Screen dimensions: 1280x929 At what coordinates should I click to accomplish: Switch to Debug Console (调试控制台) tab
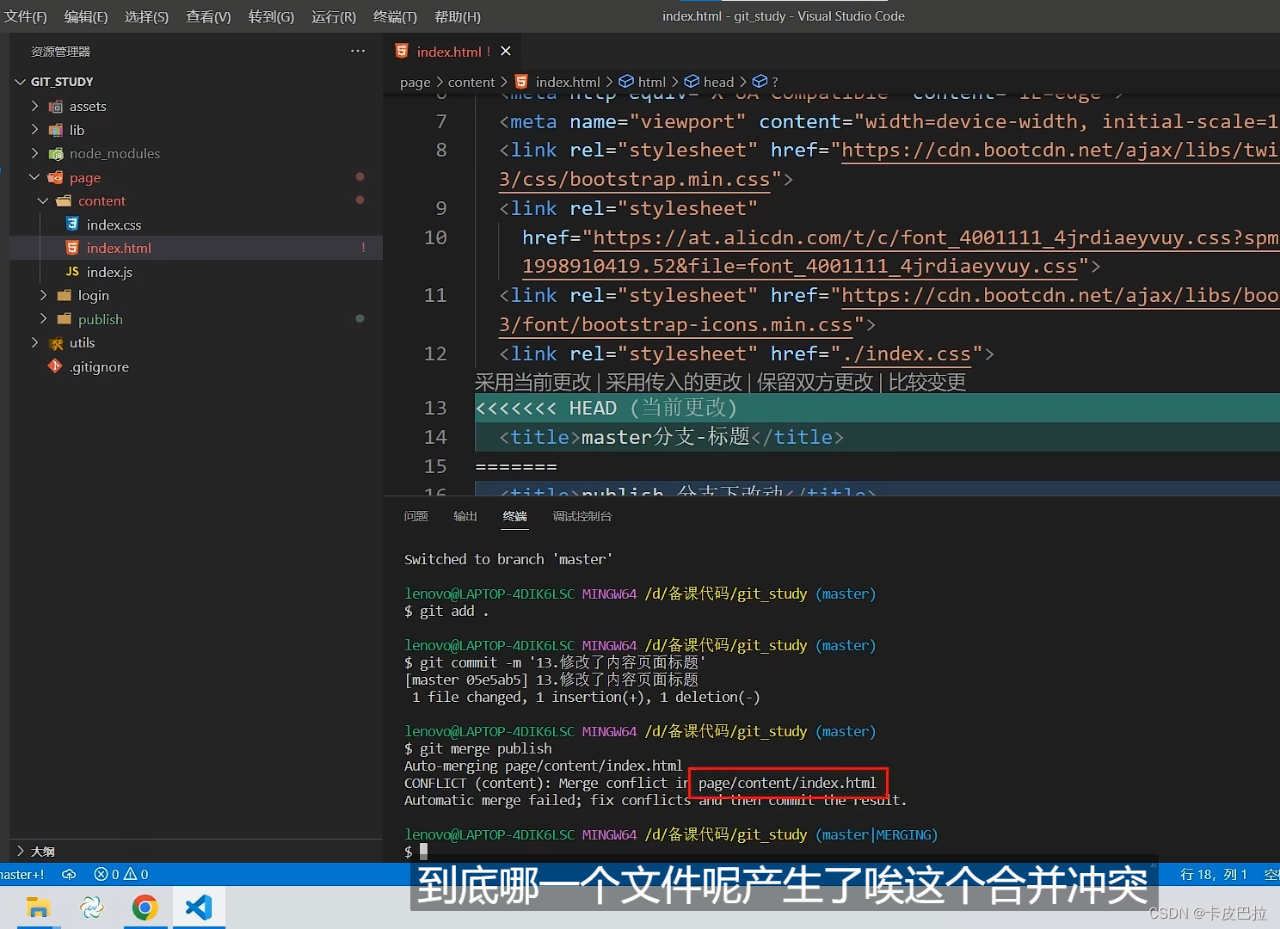(x=582, y=516)
